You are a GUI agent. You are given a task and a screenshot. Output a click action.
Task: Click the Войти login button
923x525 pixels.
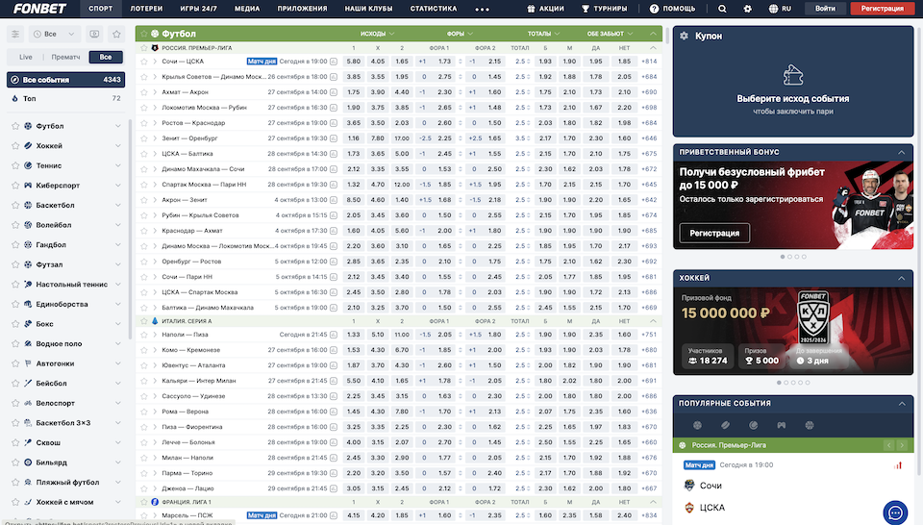pos(825,8)
